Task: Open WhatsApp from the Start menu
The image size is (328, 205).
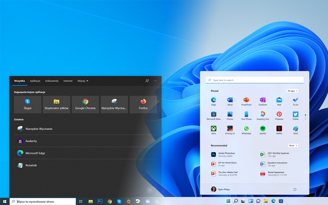Action: pos(246,129)
